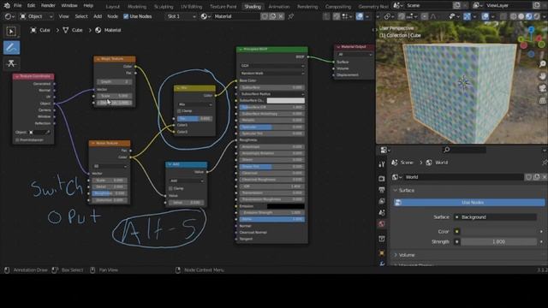Select the box select tool icon
The width and height of the screenshot is (548, 308).
tap(11, 32)
